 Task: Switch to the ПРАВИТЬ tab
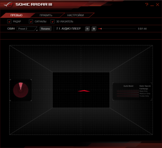pos(46,15)
